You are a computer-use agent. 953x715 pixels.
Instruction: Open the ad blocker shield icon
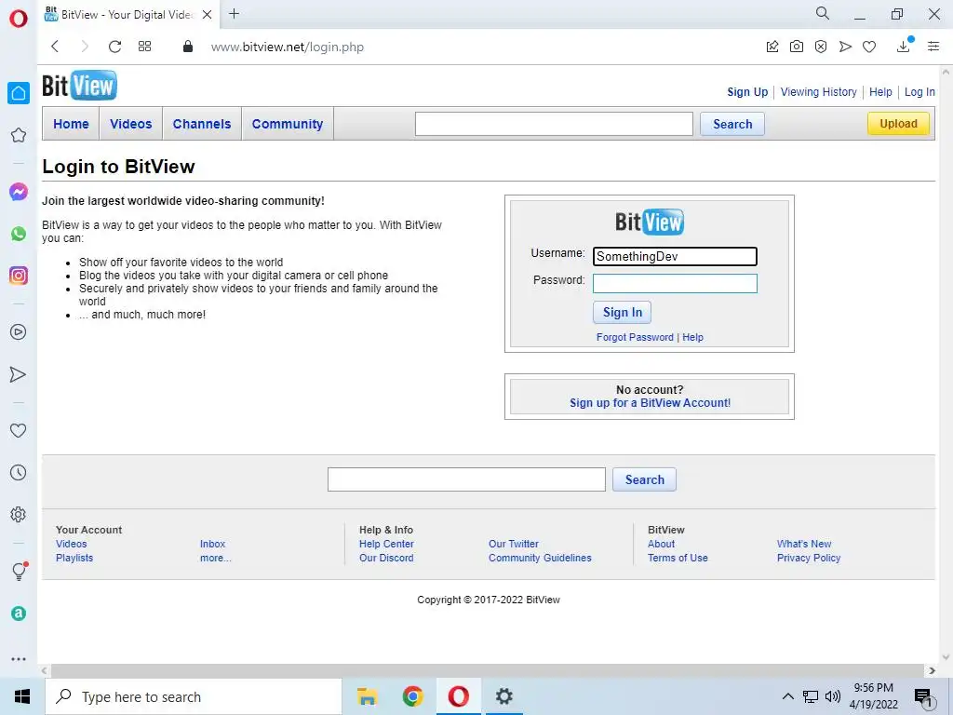click(x=821, y=47)
